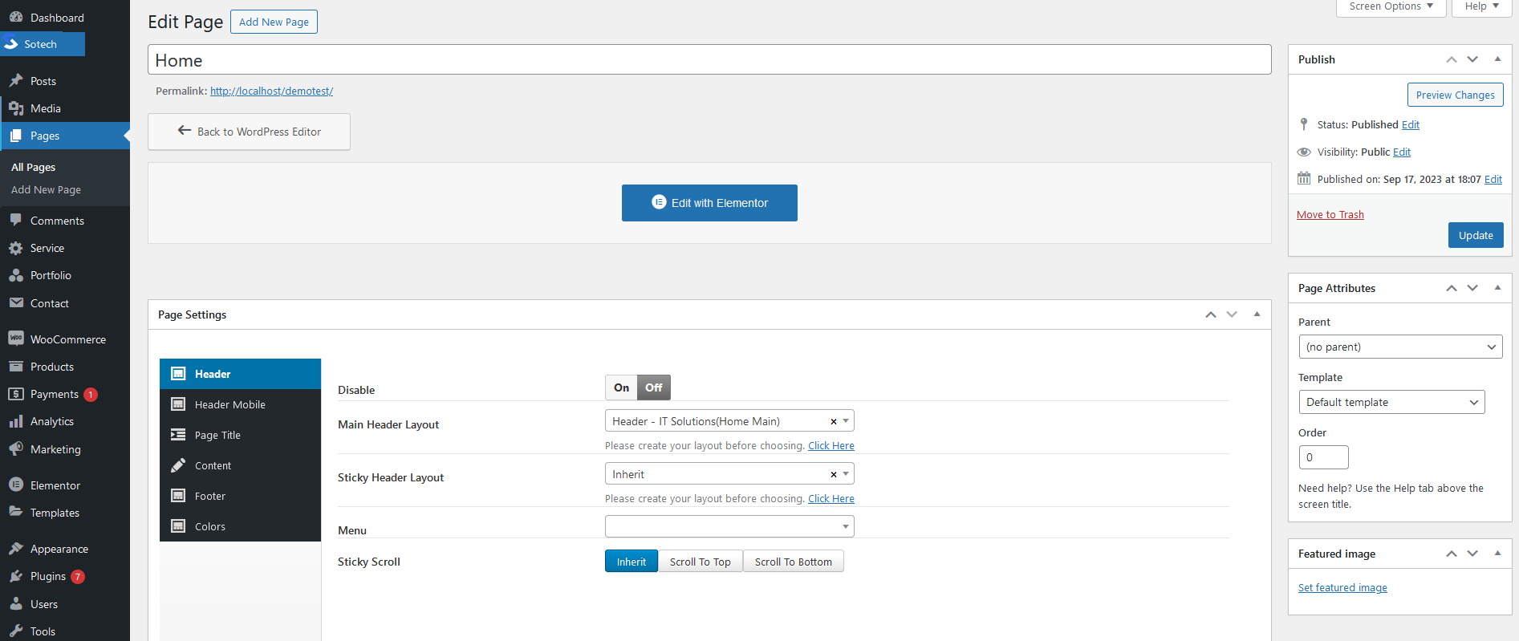This screenshot has height=641, width=1519.
Task: Switch to Header Mobile settings tab
Action: (229, 404)
